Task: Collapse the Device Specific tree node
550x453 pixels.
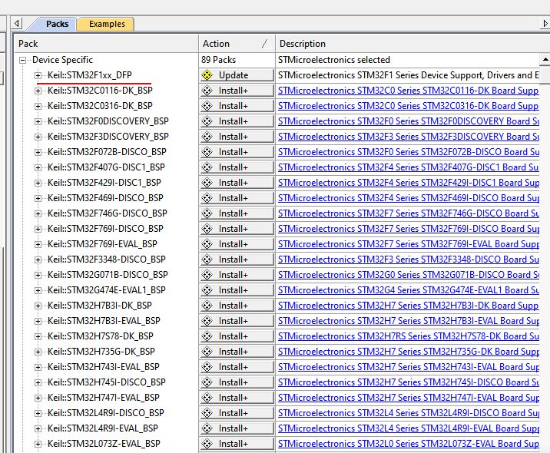Action: pyautogui.click(x=23, y=61)
